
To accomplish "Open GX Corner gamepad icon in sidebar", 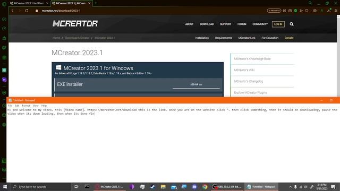I will point(4,19).
